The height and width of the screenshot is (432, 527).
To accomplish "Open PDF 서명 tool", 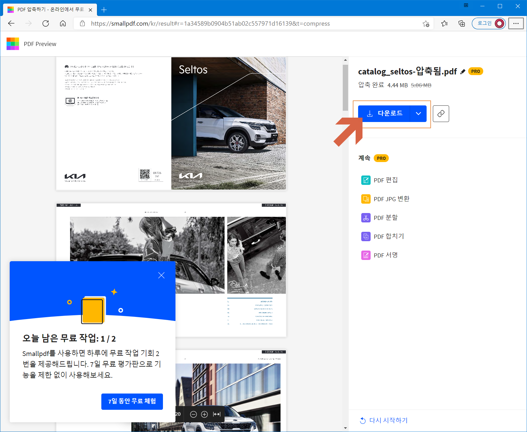I will (x=379, y=255).
